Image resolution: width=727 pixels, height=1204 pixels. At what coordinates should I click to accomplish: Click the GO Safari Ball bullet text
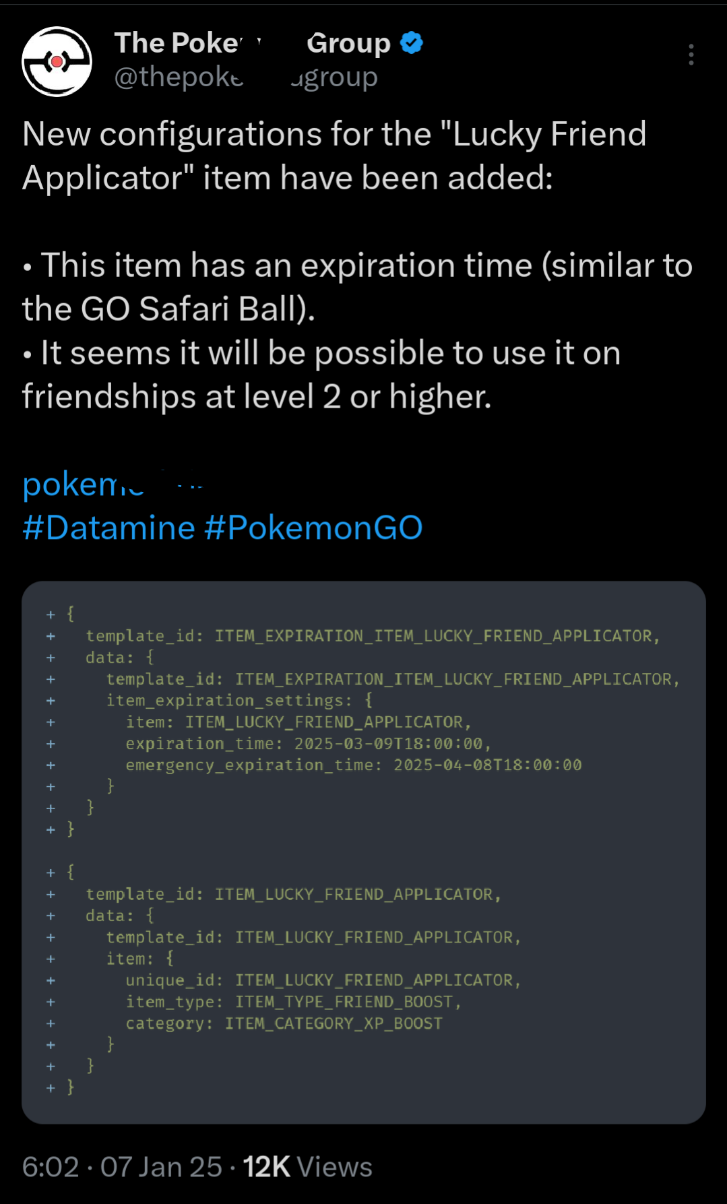pyautogui.click(x=357, y=287)
